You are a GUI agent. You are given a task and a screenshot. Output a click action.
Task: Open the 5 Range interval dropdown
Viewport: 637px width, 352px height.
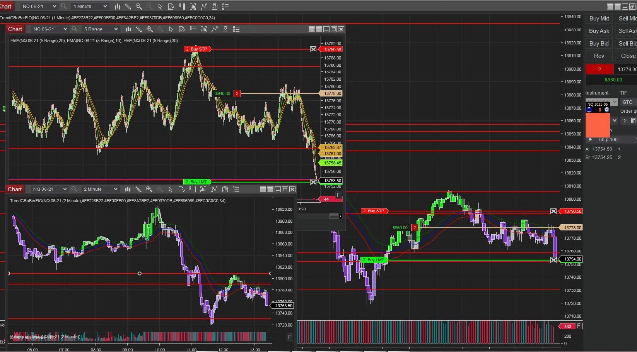(x=101, y=29)
